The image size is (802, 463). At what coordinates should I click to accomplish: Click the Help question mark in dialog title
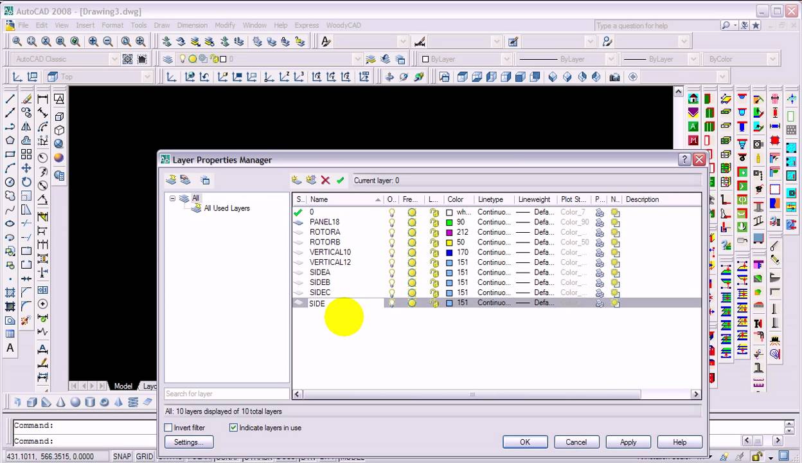click(x=684, y=159)
